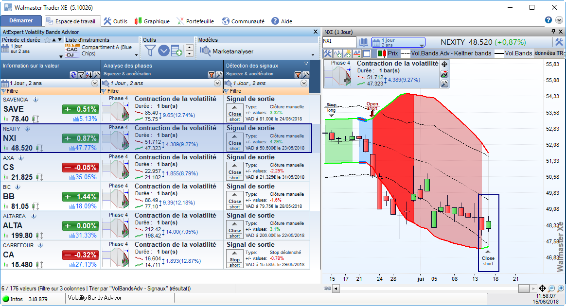Click the hammer settings icon in Information sur la valeur

(x=97, y=75)
